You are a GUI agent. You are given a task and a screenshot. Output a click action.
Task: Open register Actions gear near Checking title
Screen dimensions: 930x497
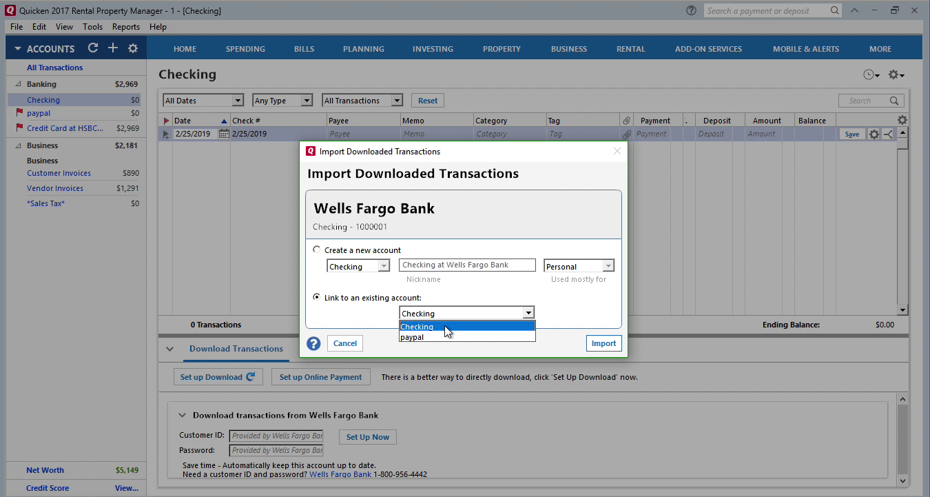(x=896, y=74)
